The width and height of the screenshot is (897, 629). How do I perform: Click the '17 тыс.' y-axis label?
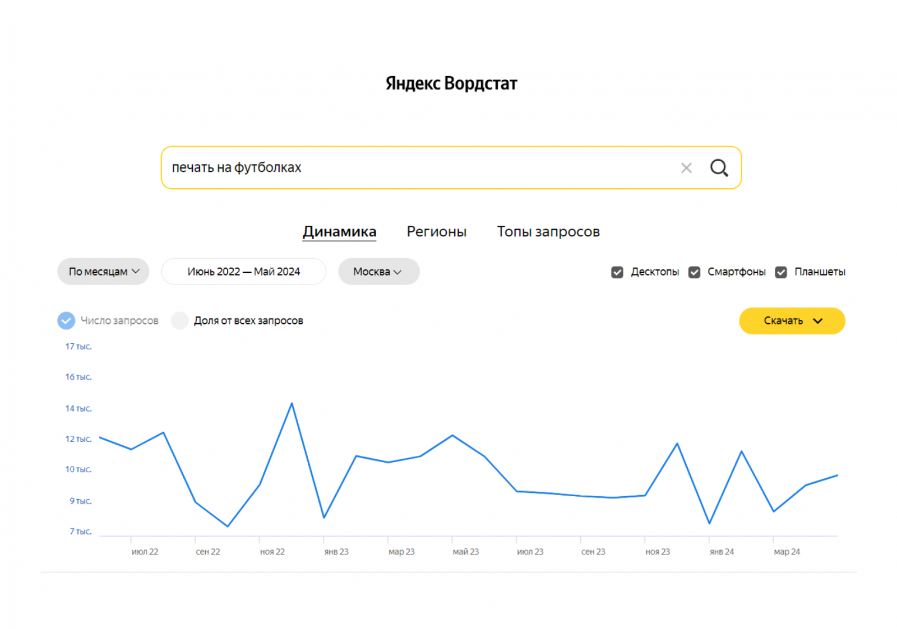(x=78, y=347)
